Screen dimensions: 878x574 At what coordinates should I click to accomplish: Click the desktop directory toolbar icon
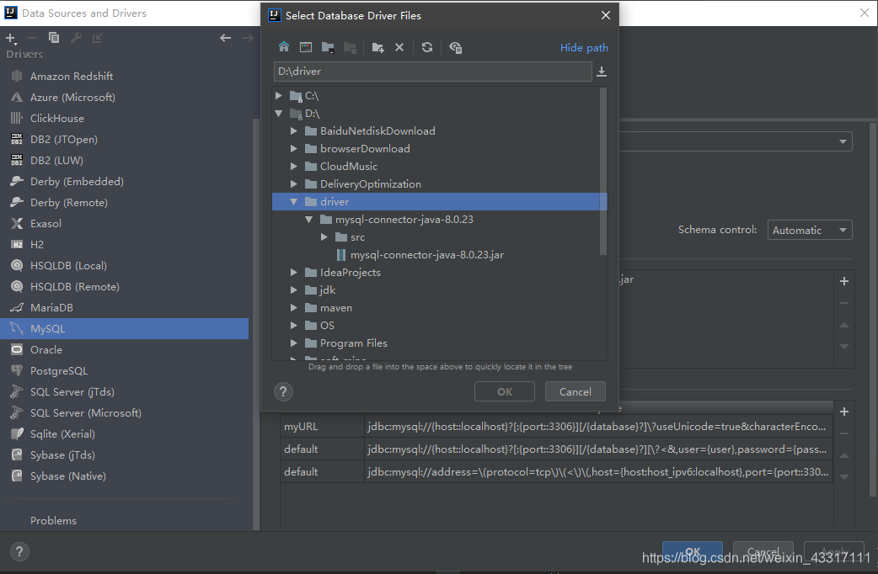(x=306, y=47)
